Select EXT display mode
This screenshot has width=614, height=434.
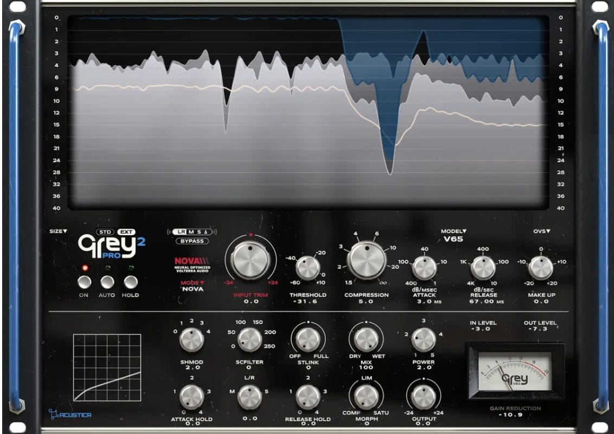point(126,232)
